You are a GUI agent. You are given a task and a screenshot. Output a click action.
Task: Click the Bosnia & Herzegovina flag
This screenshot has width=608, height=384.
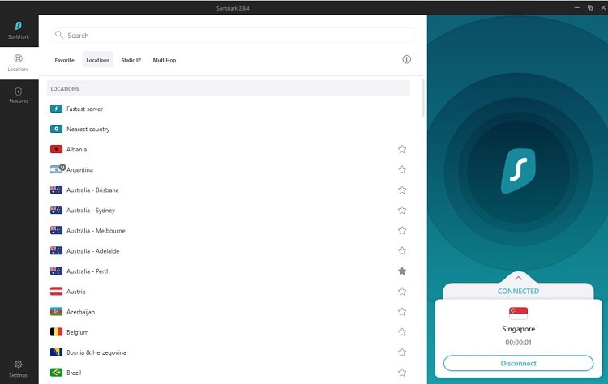pos(56,352)
